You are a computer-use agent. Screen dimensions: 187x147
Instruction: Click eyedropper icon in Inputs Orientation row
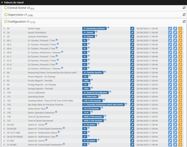point(175,33)
